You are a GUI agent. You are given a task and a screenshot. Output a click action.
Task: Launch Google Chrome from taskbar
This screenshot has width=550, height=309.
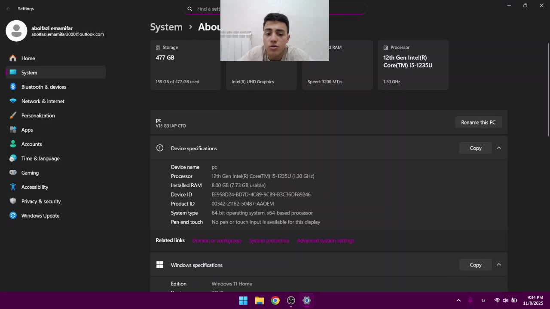275,300
